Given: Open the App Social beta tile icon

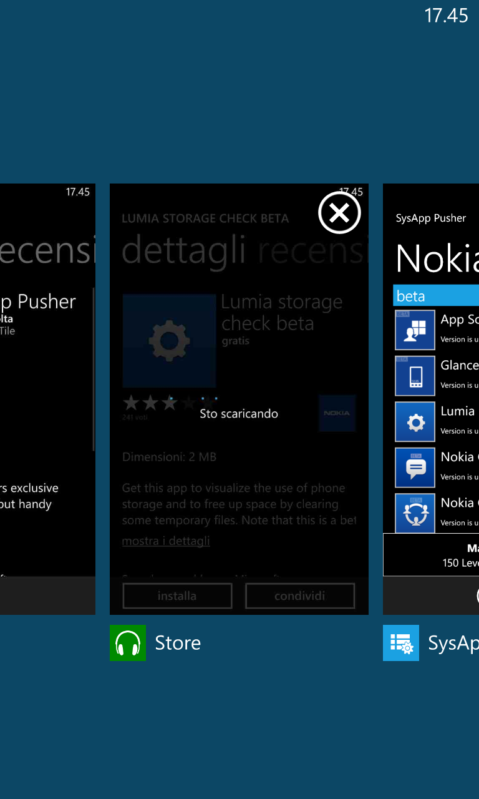Looking at the screenshot, I should pos(415,330).
